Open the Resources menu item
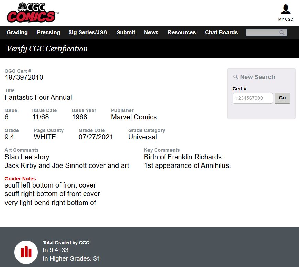 pyautogui.click(x=181, y=32)
